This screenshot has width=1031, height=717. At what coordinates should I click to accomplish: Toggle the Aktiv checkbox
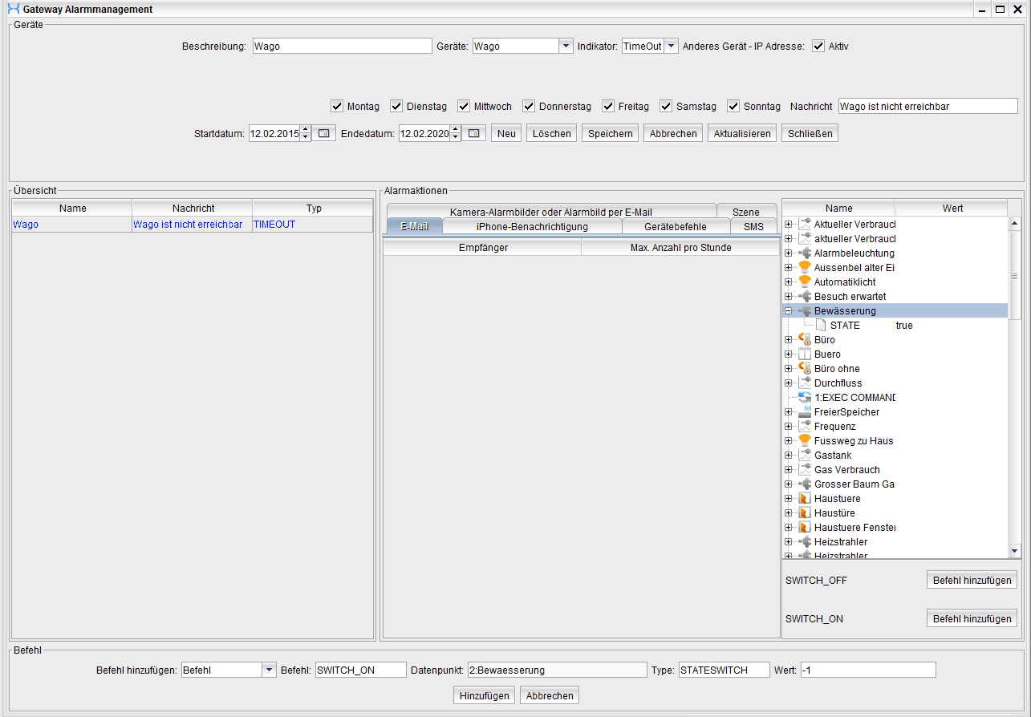(x=818, y=47)
